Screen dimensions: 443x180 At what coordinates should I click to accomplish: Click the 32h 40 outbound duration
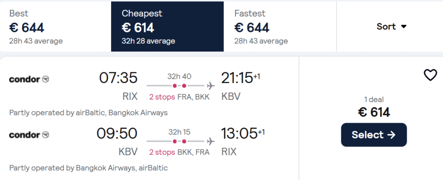(179, 77)
